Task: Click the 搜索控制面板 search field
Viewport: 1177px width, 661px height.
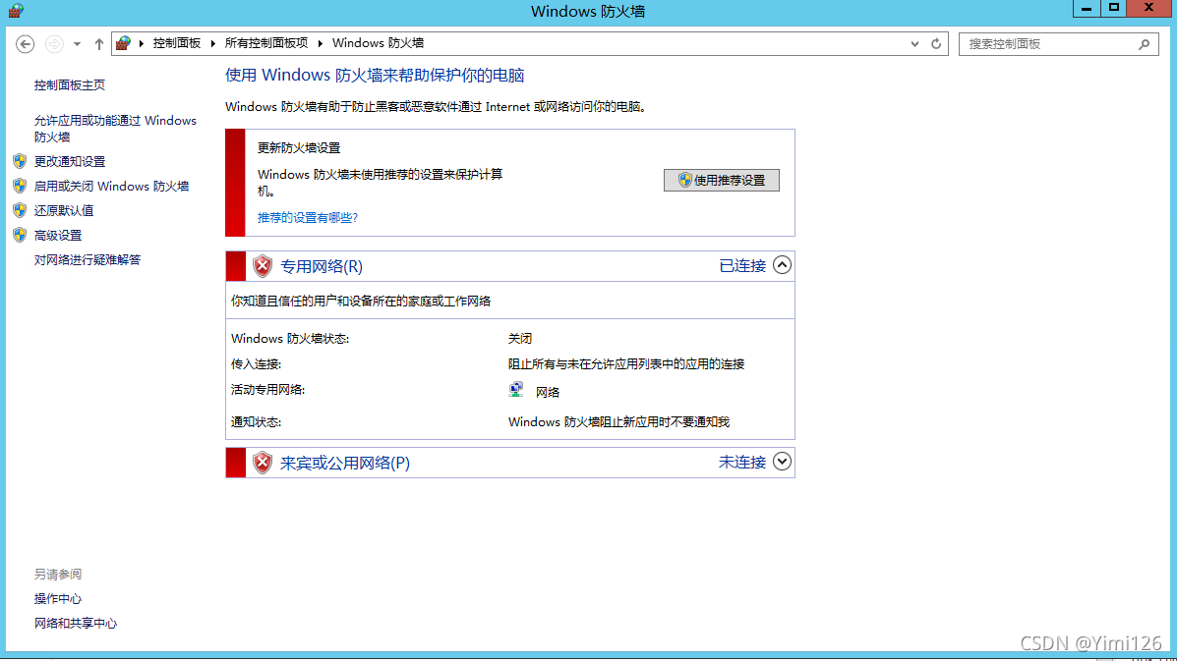Action: (1047, 44)
